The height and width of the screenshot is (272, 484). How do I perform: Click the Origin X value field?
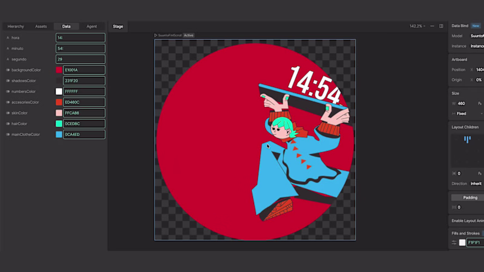479,80
